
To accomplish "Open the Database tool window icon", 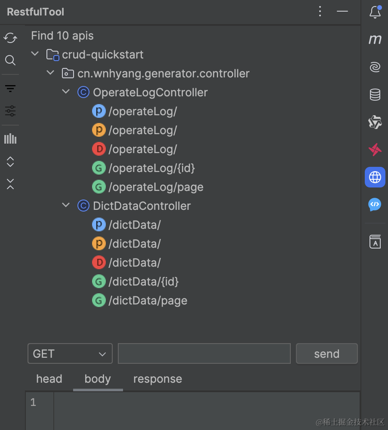I will point(375,95).
